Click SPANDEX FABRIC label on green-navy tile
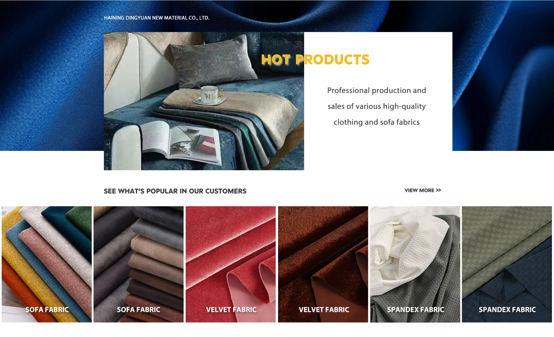 [507, 310]
